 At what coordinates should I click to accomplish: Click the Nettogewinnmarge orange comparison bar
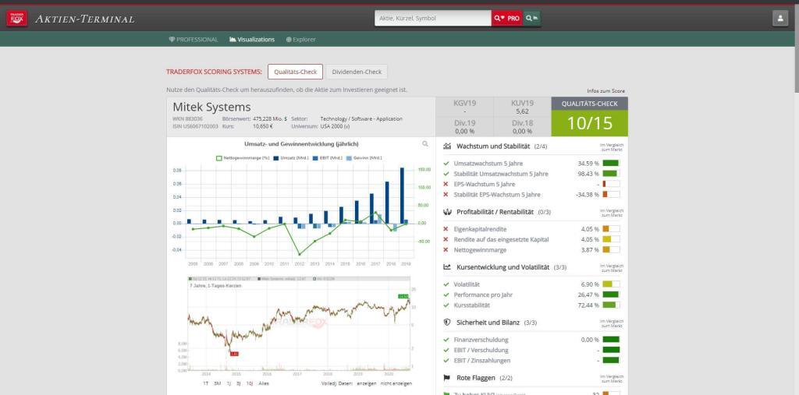[611, 250]
